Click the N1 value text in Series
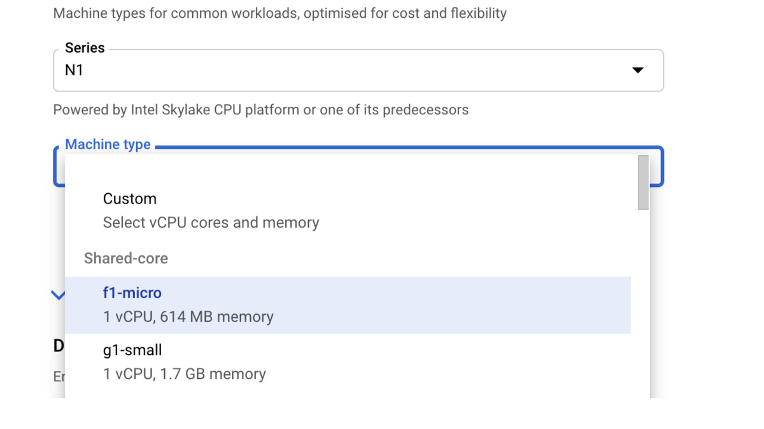764x429 pixels. point(74,71)
